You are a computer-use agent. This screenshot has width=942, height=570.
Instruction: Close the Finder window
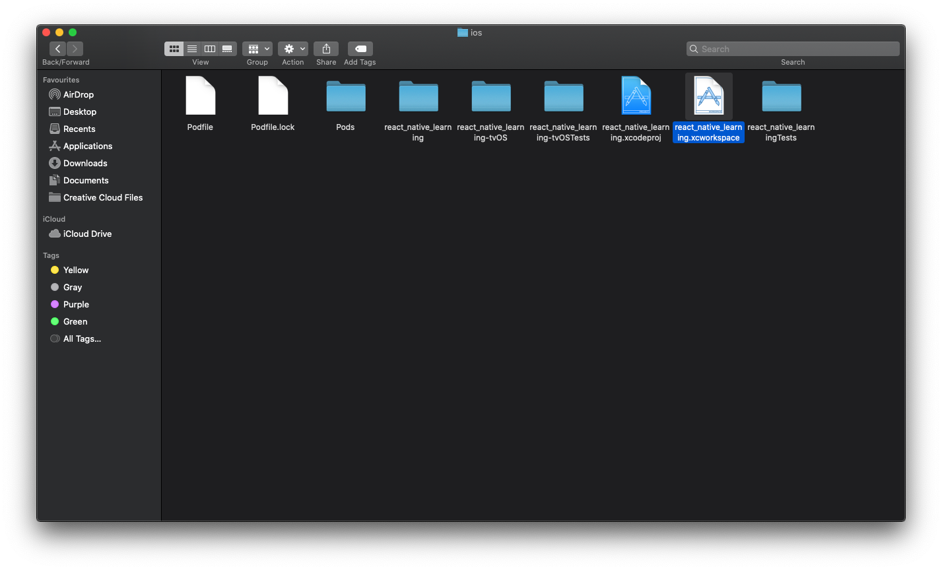click(x=46, y=32)
